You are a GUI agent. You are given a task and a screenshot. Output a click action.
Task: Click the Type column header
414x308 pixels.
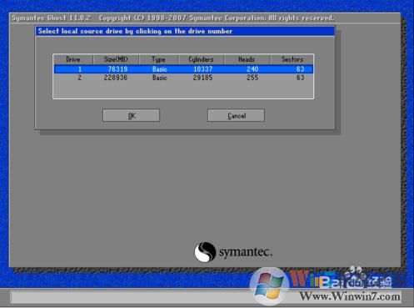point(158,59)
